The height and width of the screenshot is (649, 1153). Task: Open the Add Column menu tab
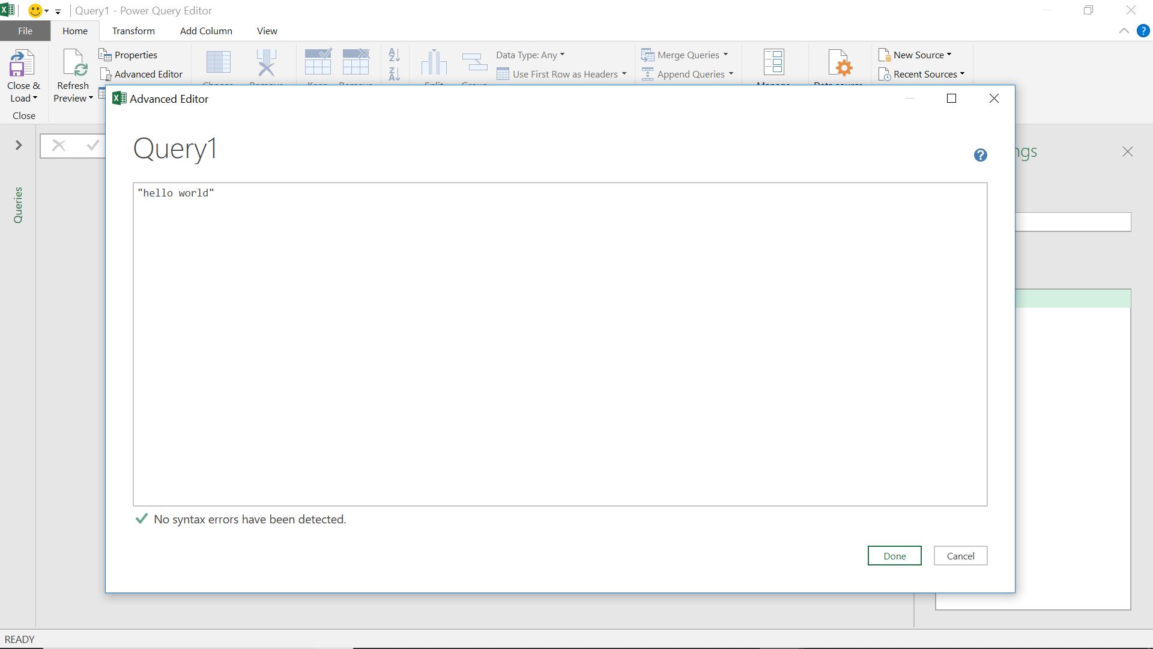pos(206,31)
